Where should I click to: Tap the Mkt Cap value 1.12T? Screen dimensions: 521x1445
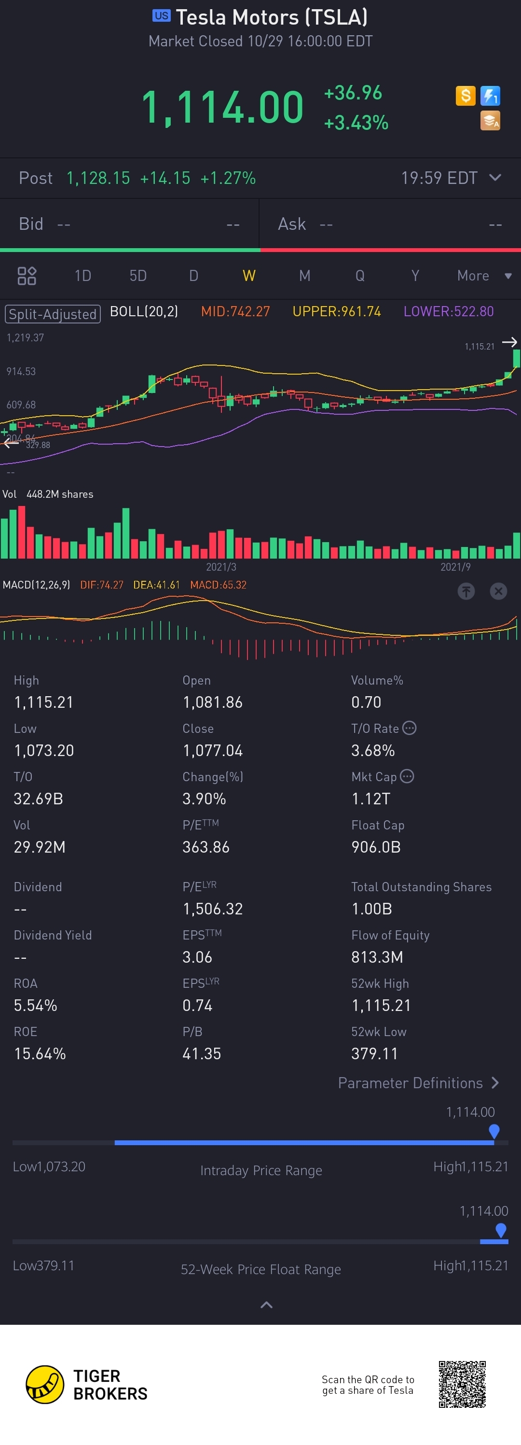click(370, 799)
